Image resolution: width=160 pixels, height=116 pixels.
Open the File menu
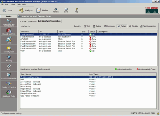point(2,4)
